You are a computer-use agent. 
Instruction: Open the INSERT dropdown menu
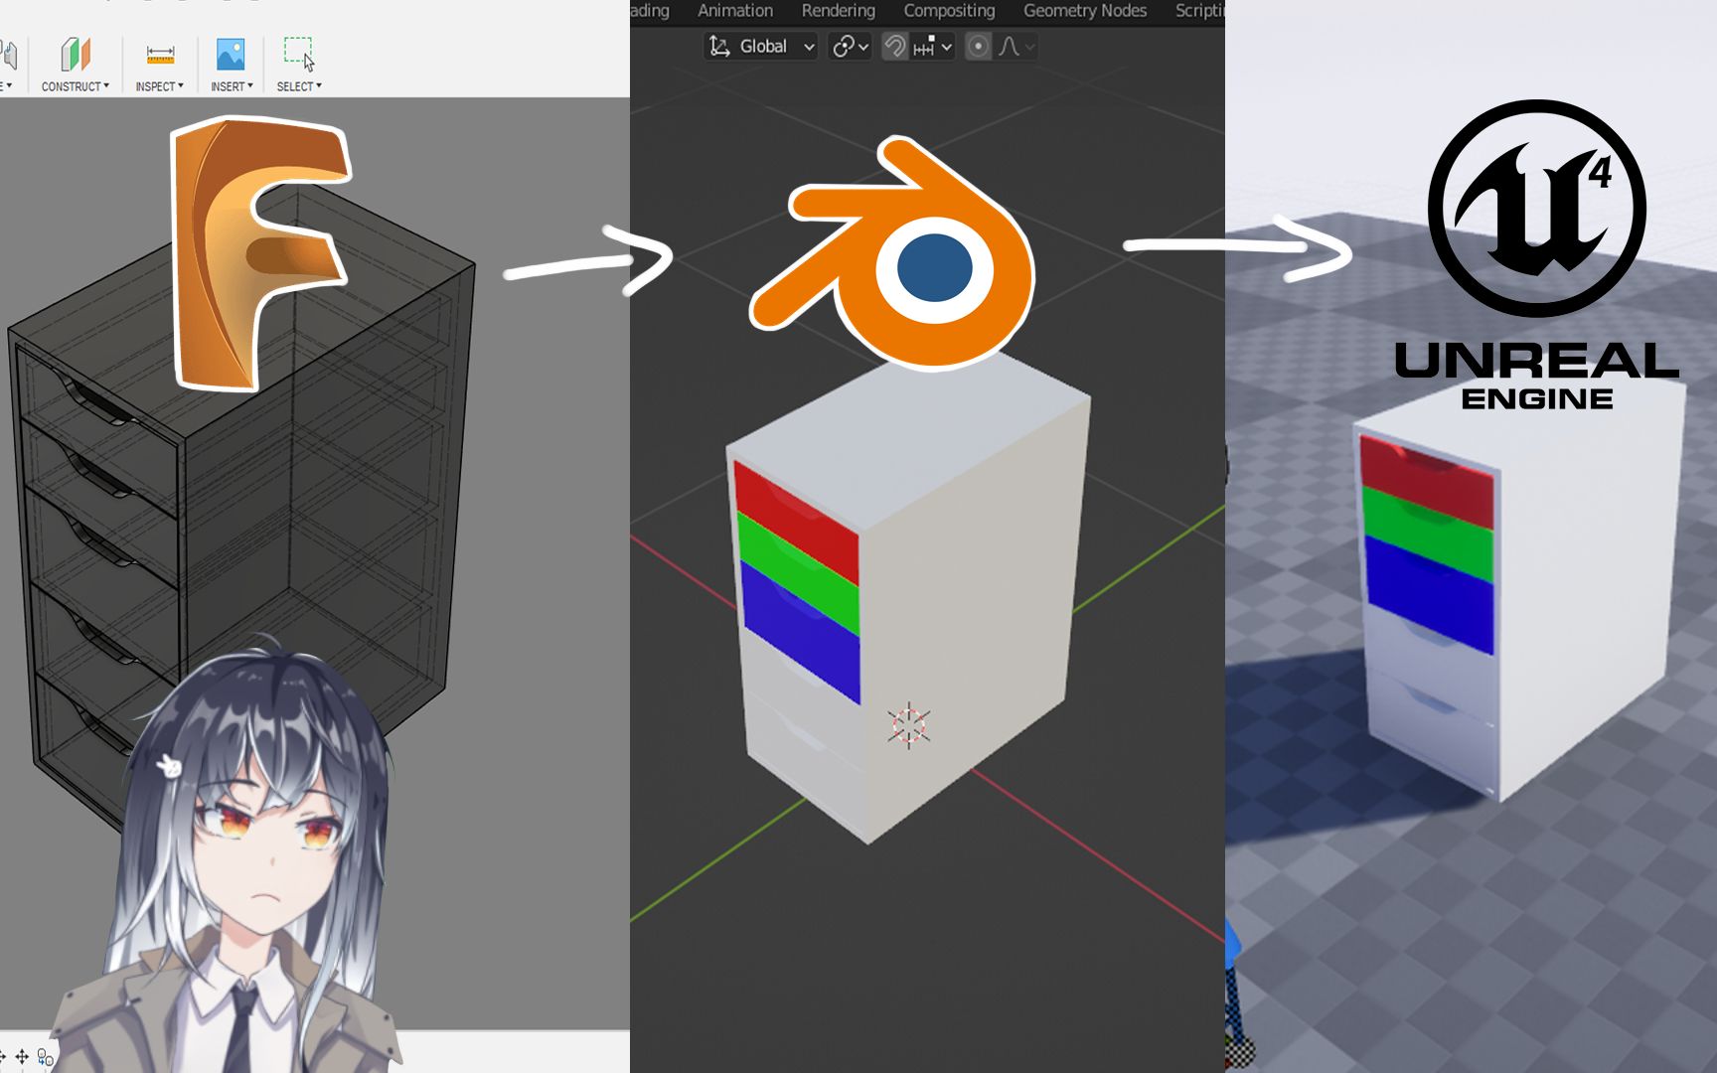point(232,86)
